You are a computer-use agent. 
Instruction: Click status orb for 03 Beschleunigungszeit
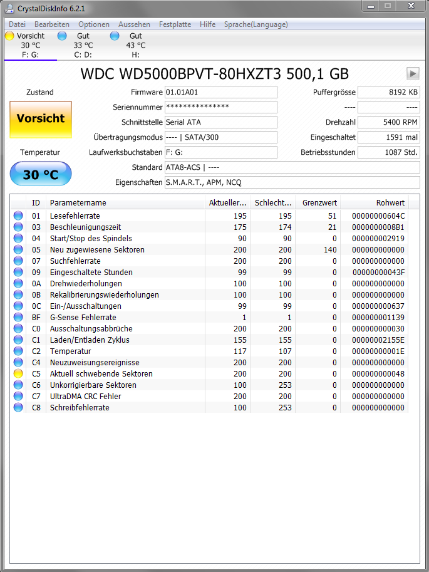(18, 227)
